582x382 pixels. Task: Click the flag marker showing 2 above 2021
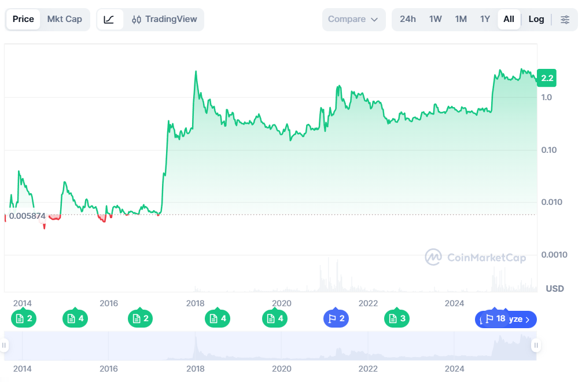coord(336,318)
